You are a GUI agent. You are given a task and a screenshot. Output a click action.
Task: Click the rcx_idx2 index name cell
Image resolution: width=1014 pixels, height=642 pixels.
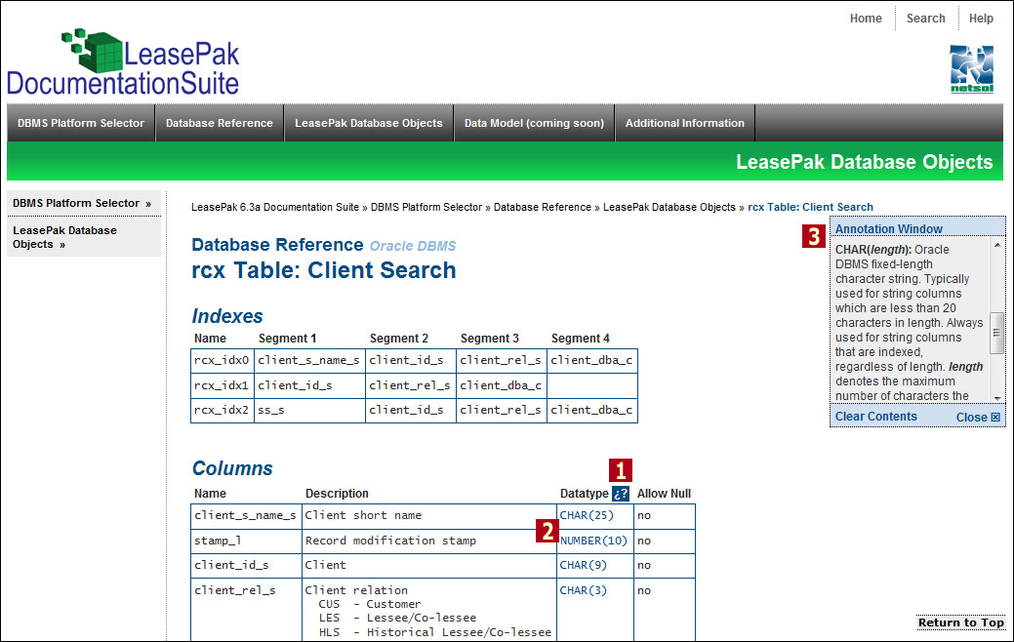(223, 410)
